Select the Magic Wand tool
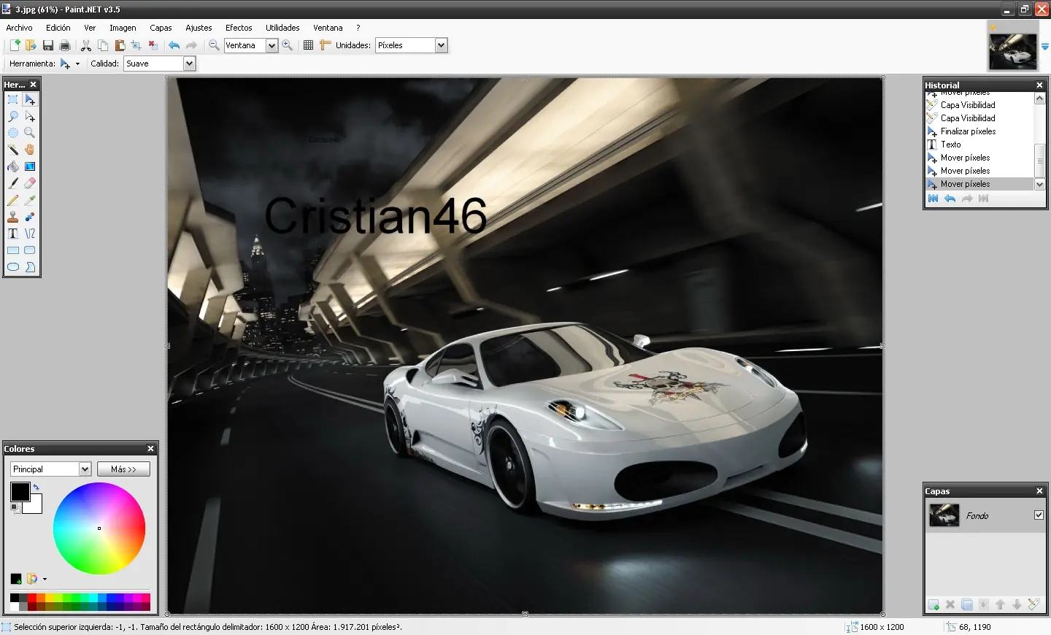Viewport: 1051px width, 635px height. click(x=12, y=150)
